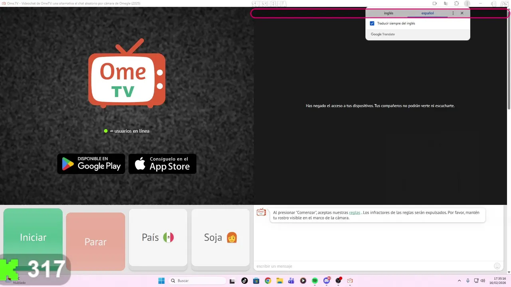This screenshot has height=287, width=511.
Task: Open Microsoft Store from the taskbar
Action: [256, 281]
